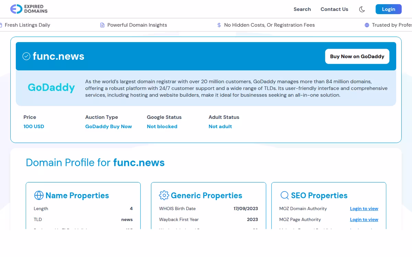Click the Length value 4

[x=131, y=209]
